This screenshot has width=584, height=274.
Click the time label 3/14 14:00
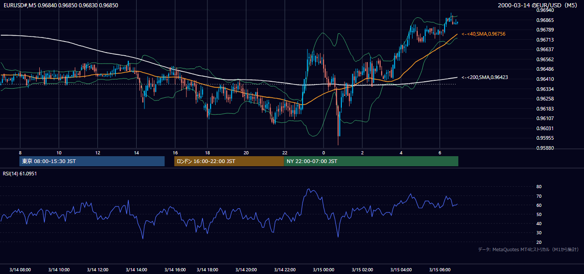(136, 270)
